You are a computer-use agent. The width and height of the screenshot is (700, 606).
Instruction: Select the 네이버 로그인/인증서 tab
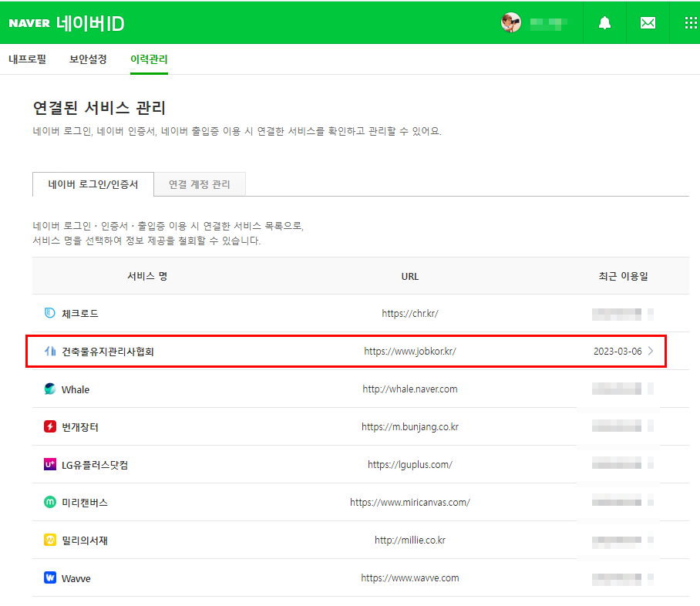(x=93, y=184)
